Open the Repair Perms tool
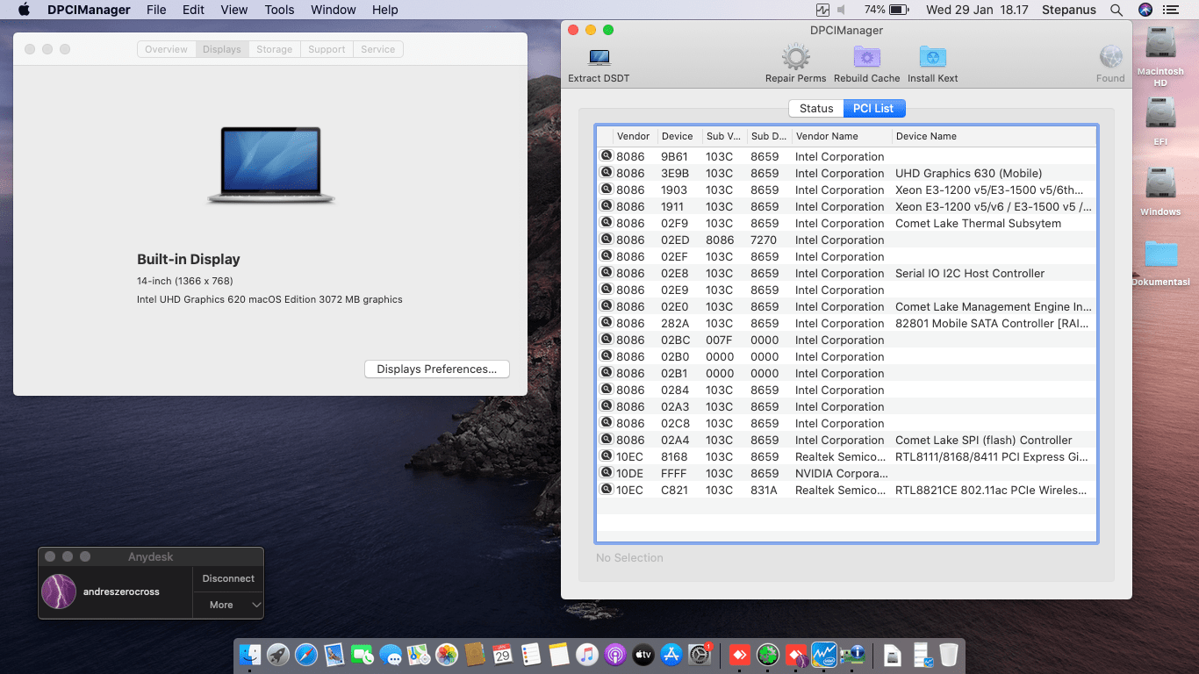This screenshot has width=1199, height=674. tap(795, 58)
